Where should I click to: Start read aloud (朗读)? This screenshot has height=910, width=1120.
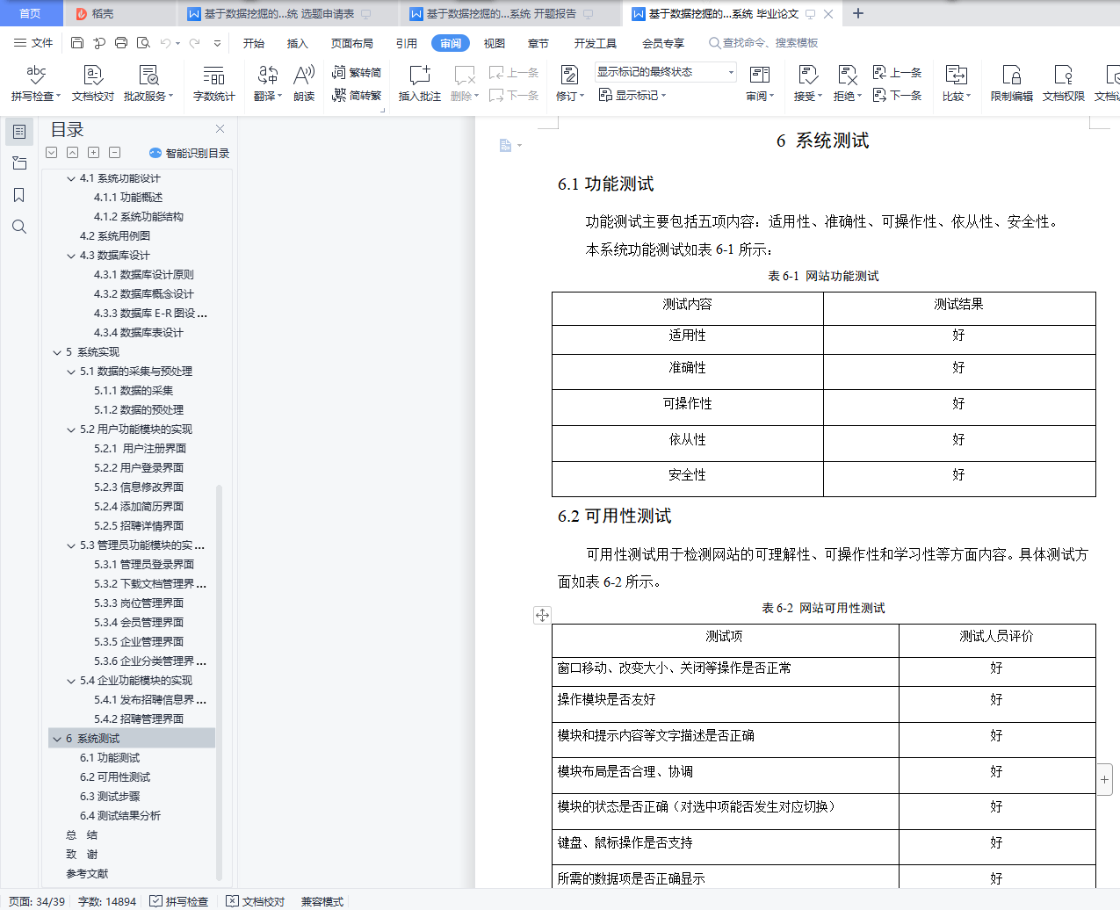(x=304, y=83)
